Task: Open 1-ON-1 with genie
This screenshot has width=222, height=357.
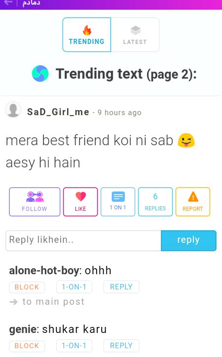Action: [x=74, y=346]
